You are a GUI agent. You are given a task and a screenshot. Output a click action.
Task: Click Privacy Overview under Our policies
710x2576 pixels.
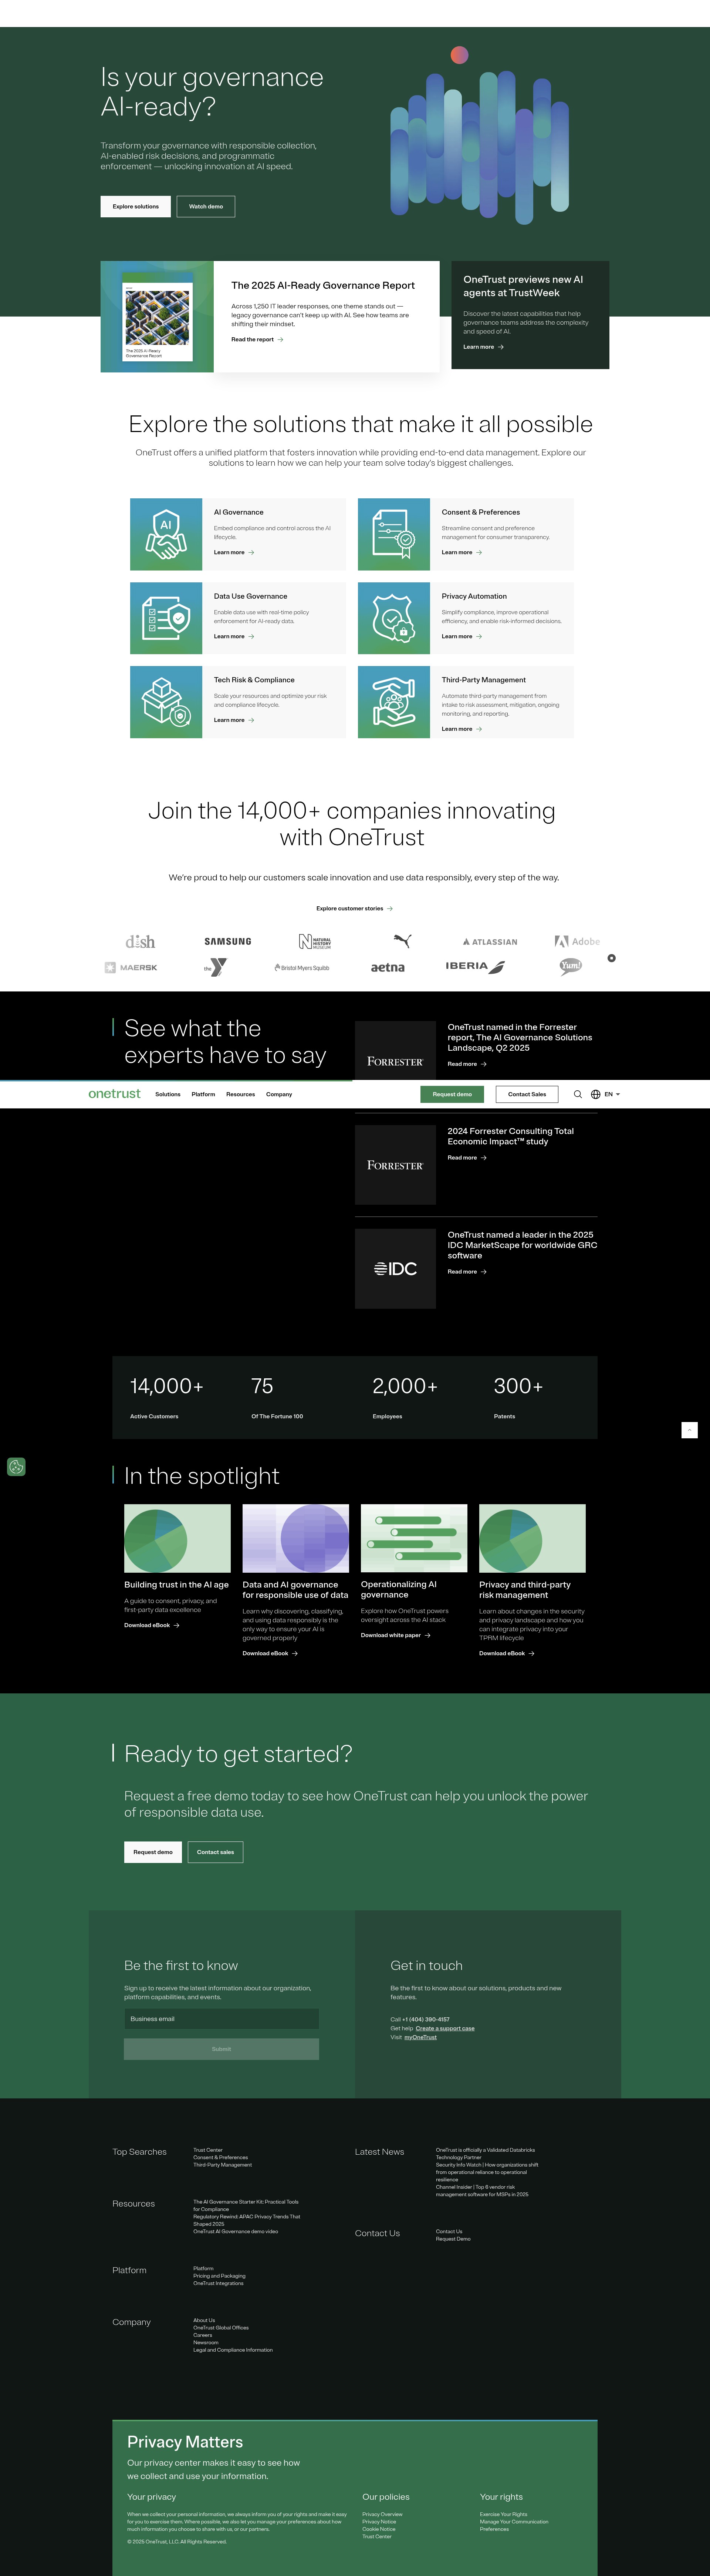(x=382, y=2514)
